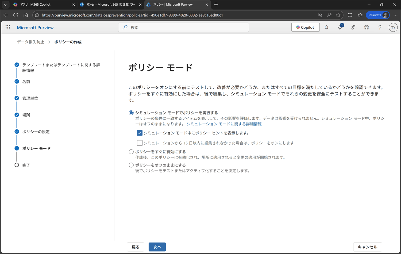The width and height of the screenshot is (401, 254).
Task: Select ポリシーをすぐに有効にする radio
Action: (131, 152)
